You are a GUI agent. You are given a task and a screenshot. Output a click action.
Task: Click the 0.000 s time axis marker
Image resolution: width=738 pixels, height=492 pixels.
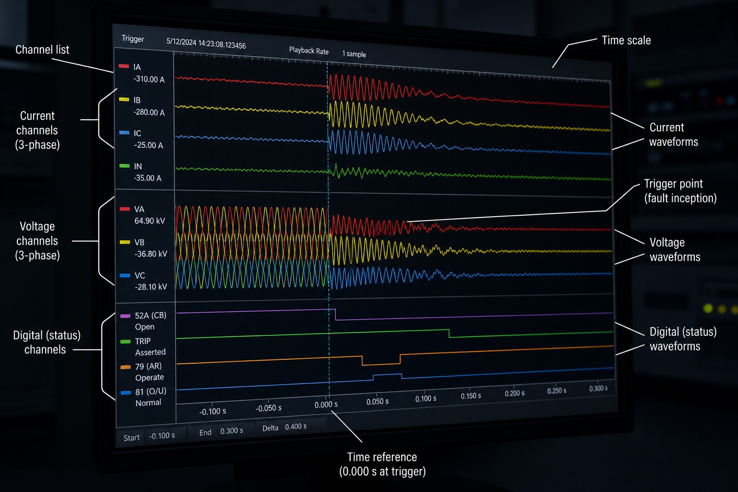(326, 405)
